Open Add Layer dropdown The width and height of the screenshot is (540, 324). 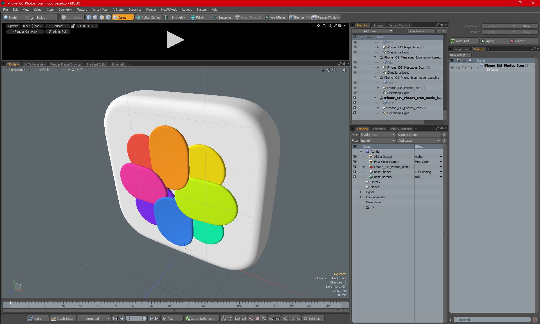click(x=419, y=141)
